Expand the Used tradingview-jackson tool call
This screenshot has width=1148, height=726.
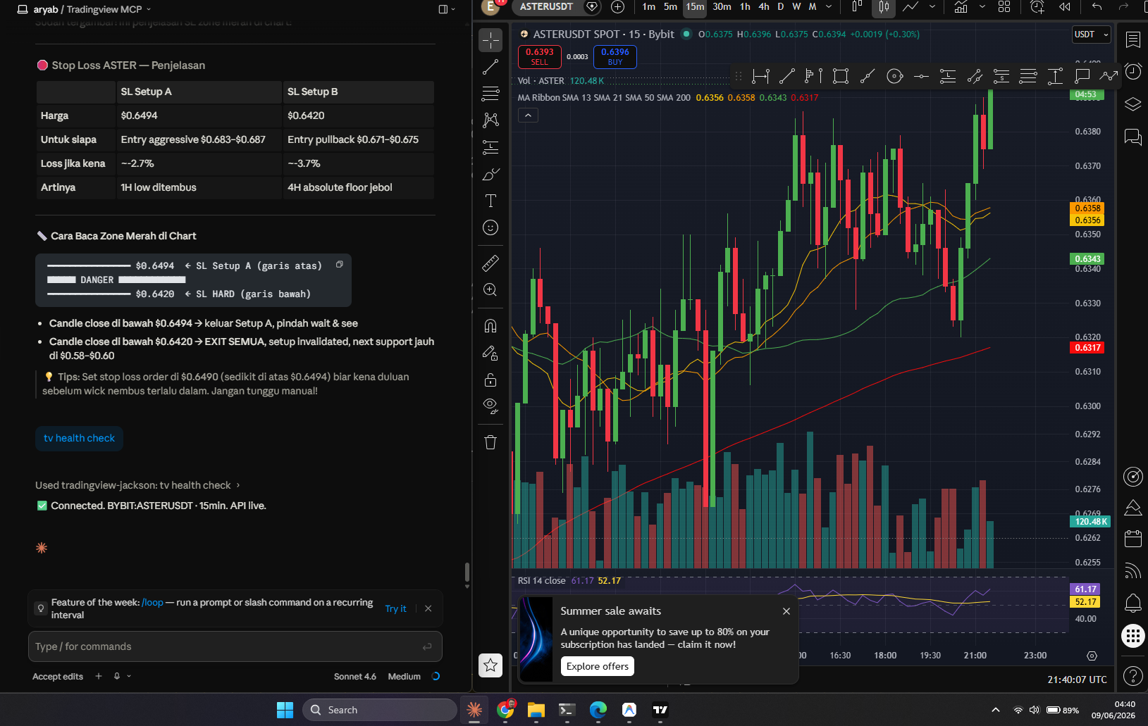coord(138,485)
